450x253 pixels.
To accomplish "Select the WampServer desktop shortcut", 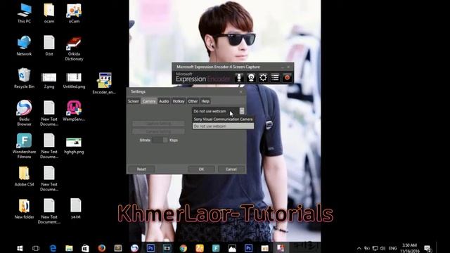I will click(74, 111).
